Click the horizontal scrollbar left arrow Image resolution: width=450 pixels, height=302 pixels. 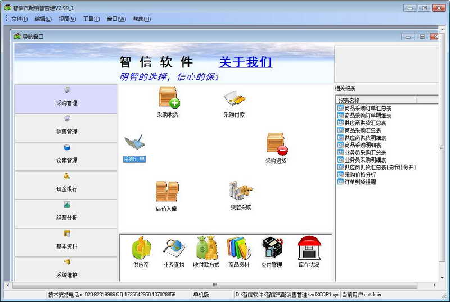point(8,285)
